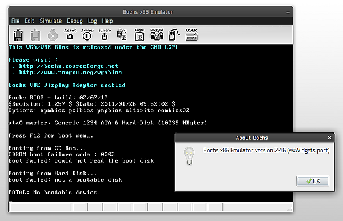Click the Paste toolbar icon

[139, 34]
